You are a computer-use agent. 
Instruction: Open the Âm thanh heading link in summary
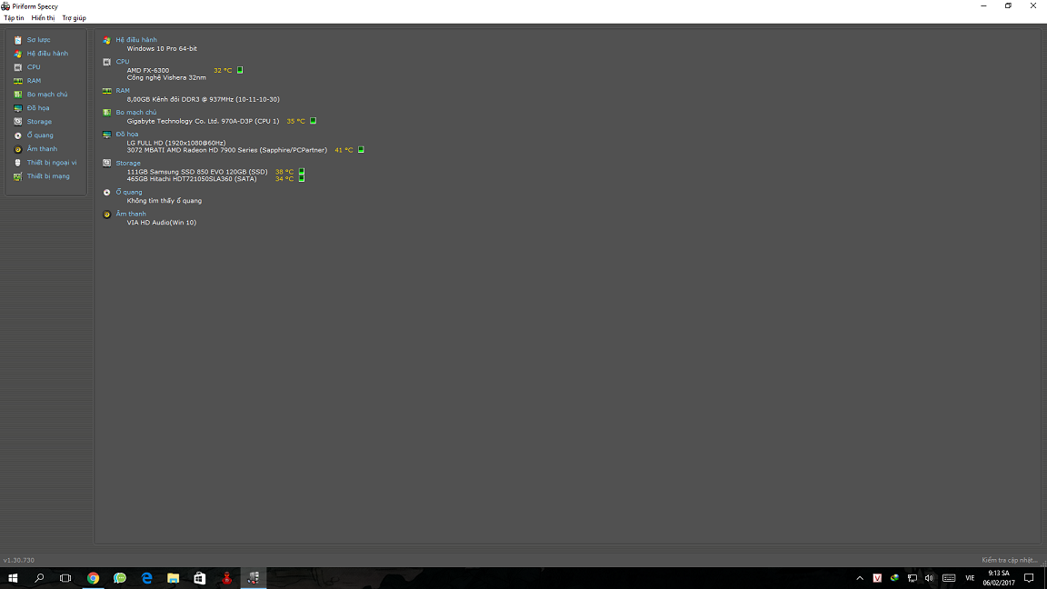tap(131, 214)
